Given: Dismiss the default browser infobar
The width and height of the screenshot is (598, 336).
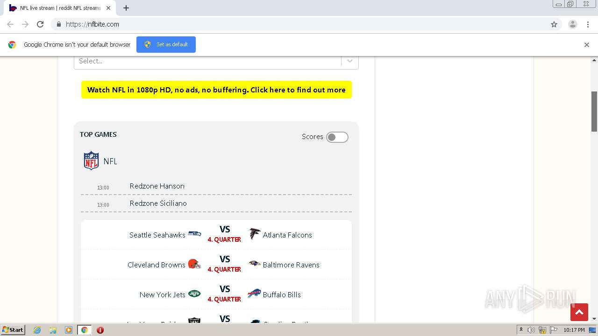Looking at the screenshot, I should [587, 45].
